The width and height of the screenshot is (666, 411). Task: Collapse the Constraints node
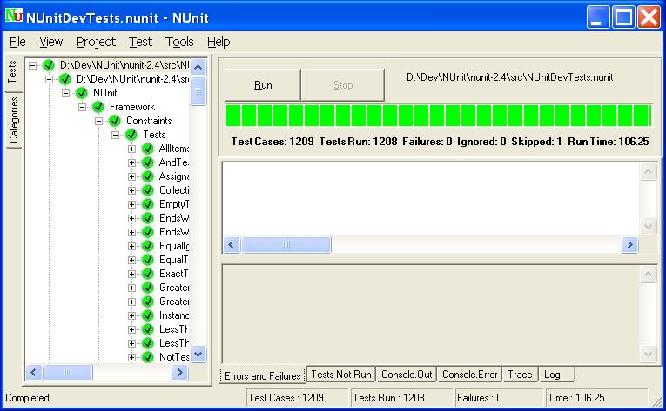pyautogui.click(x=98, y=121)
